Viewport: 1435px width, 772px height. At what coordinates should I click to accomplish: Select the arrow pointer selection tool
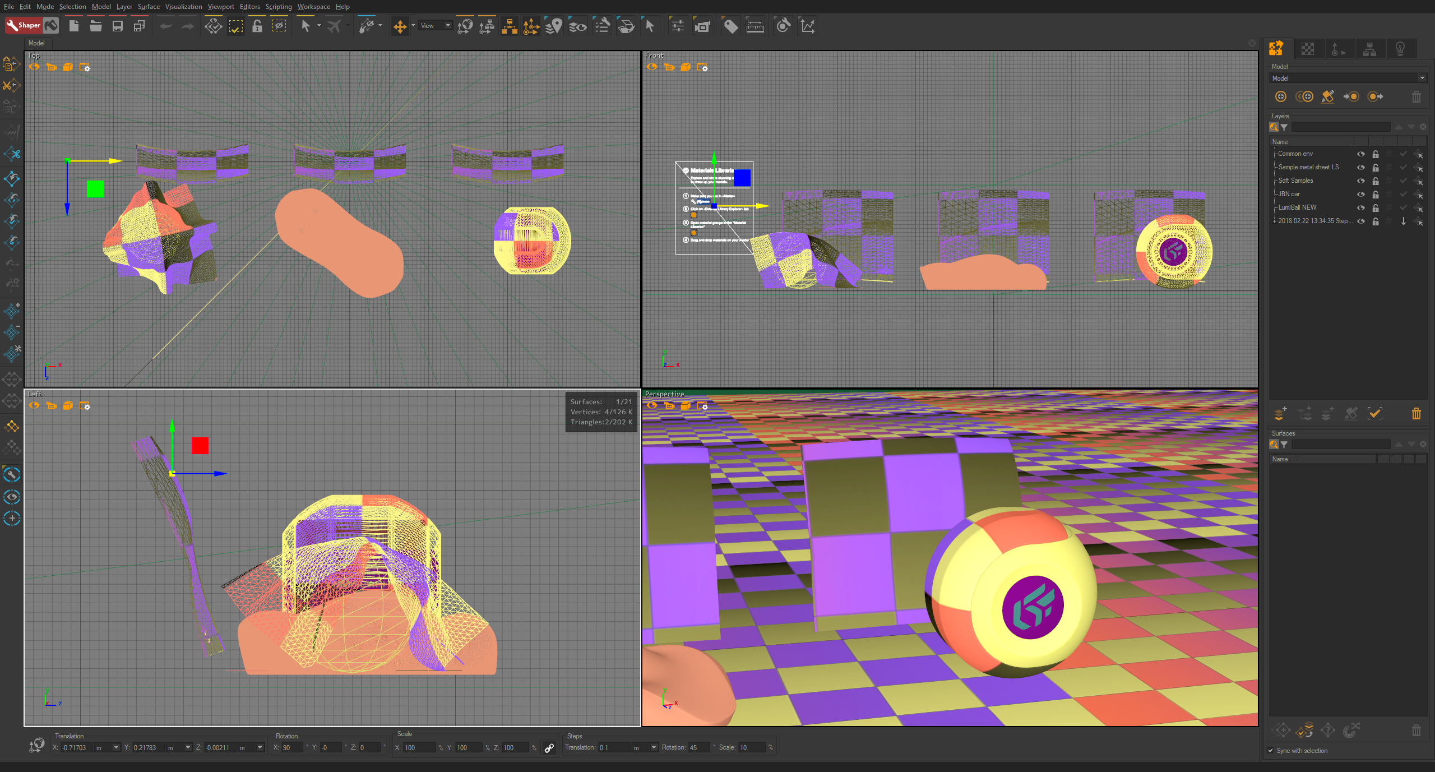[x=305, y=26]
